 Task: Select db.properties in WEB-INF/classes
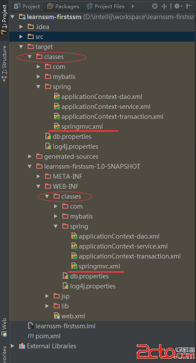tap(89, 276)
